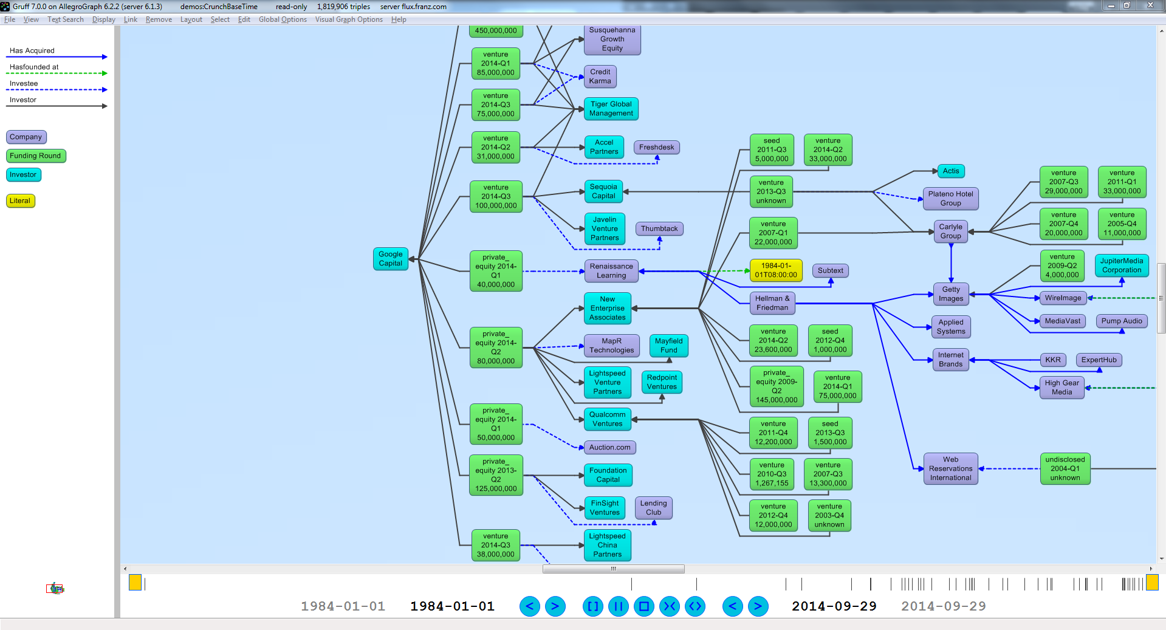Click the backward arrow beside 2014-09-29

coord(732,606)
